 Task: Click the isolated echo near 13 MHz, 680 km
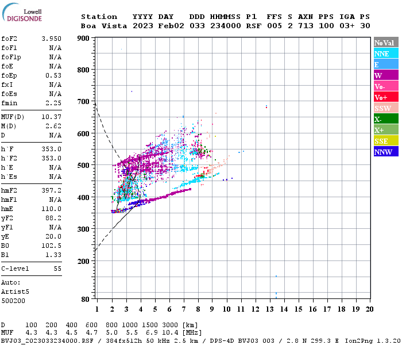266,106
